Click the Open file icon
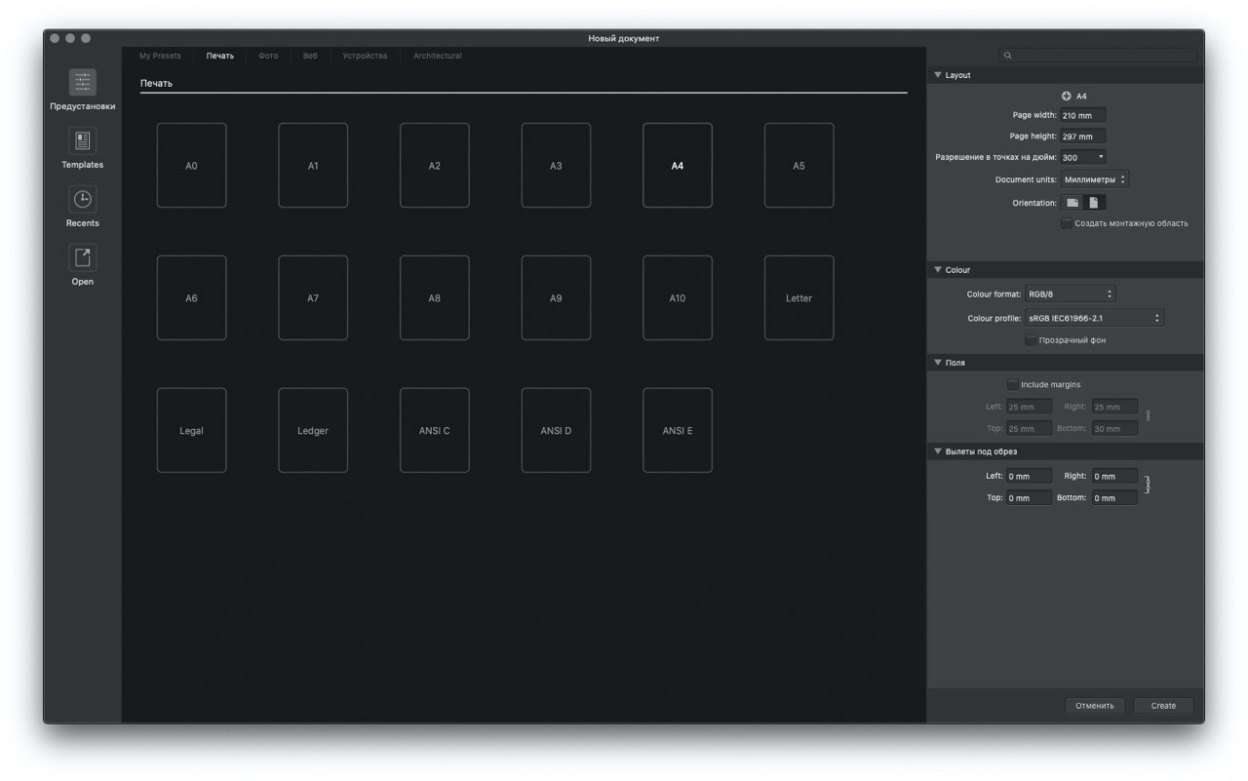The width and height of the screenshot is (1248, 781). (x=83, y=258)
